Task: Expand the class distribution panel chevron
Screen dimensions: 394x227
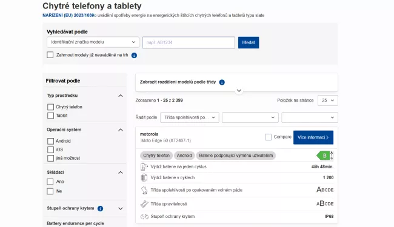Action: (239, 91)
